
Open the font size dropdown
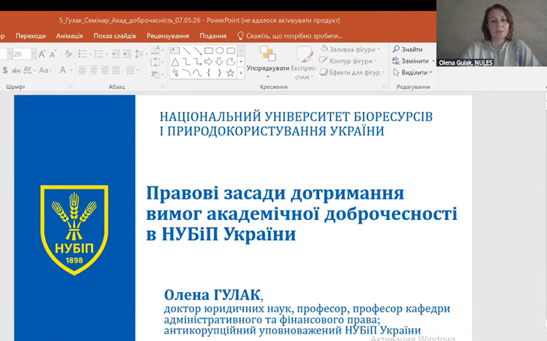(x=34, y=54)
